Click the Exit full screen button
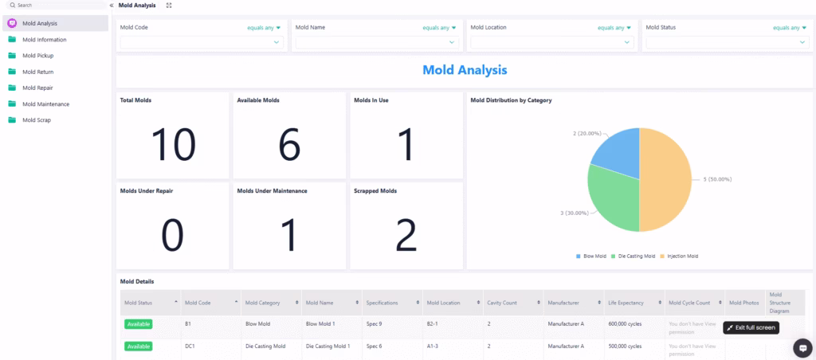Viewport: 816px width, 360px height. pos(751,327)
